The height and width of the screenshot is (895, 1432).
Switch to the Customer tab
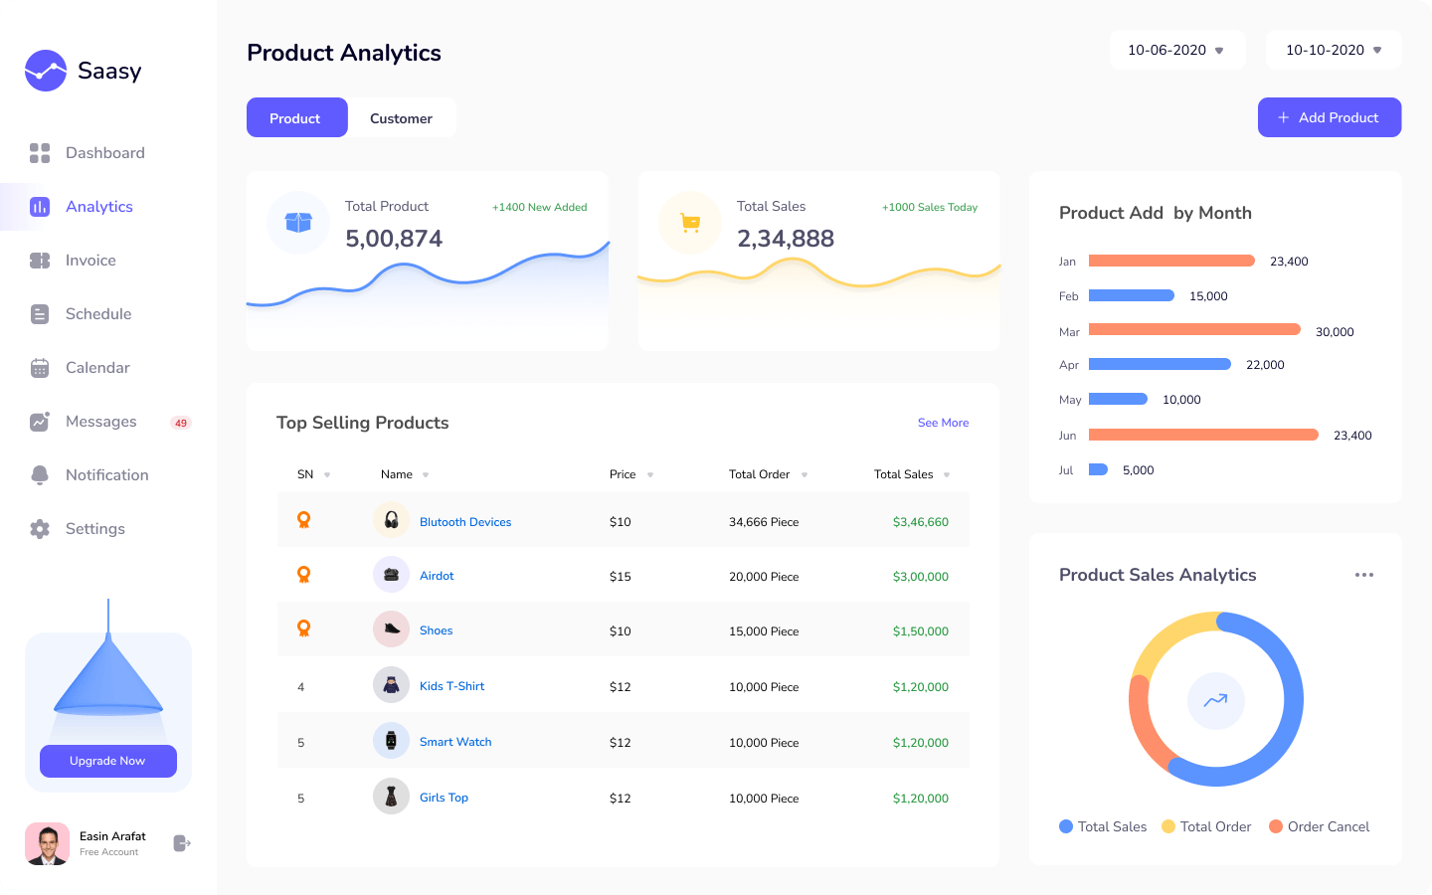401,118
